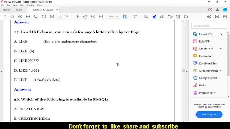Expand the left navigation pane arrow

[x=1, y=72]
